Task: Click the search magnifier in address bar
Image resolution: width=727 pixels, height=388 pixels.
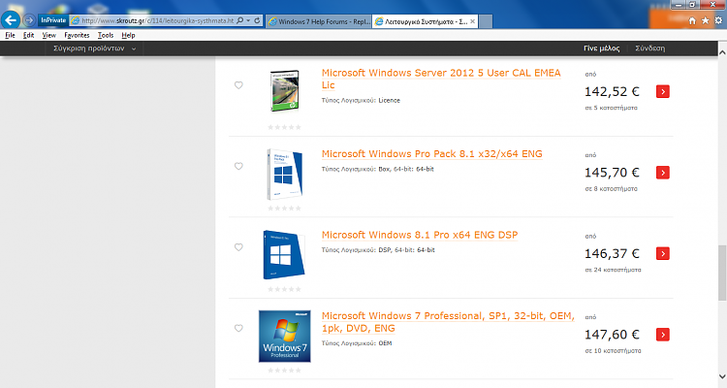Action: (x=239, y=21)
